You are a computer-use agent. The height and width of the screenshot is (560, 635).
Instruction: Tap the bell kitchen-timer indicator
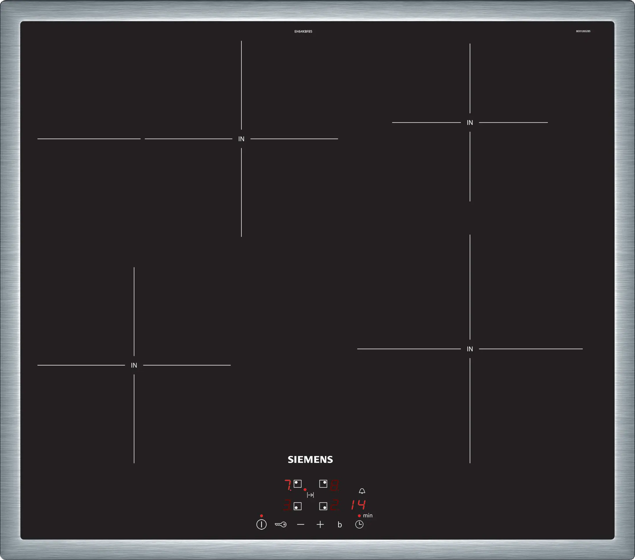click(x=362, y=491)
